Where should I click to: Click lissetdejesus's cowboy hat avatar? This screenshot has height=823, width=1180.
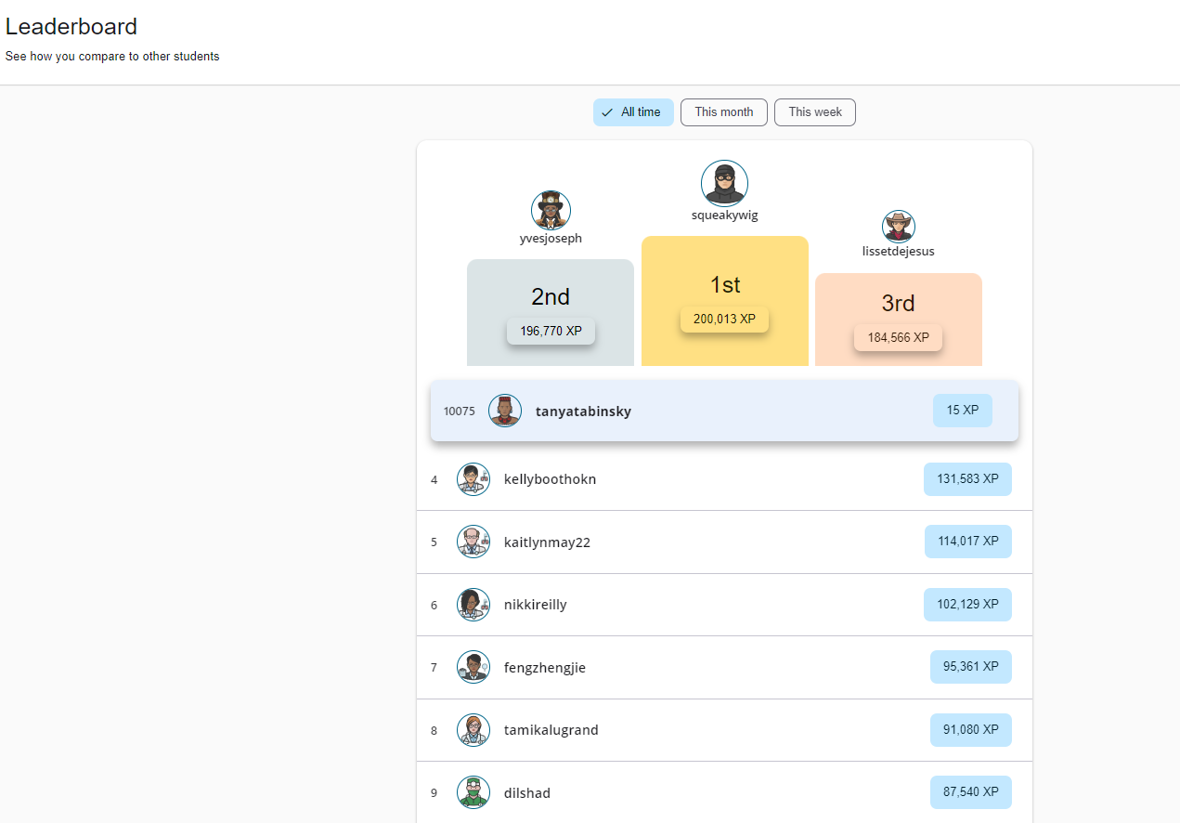(x=898, y=227)
